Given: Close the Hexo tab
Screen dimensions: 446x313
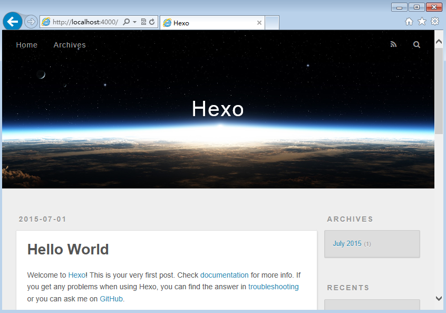Looking at the screenshot, I should click(x=259, y=23).
